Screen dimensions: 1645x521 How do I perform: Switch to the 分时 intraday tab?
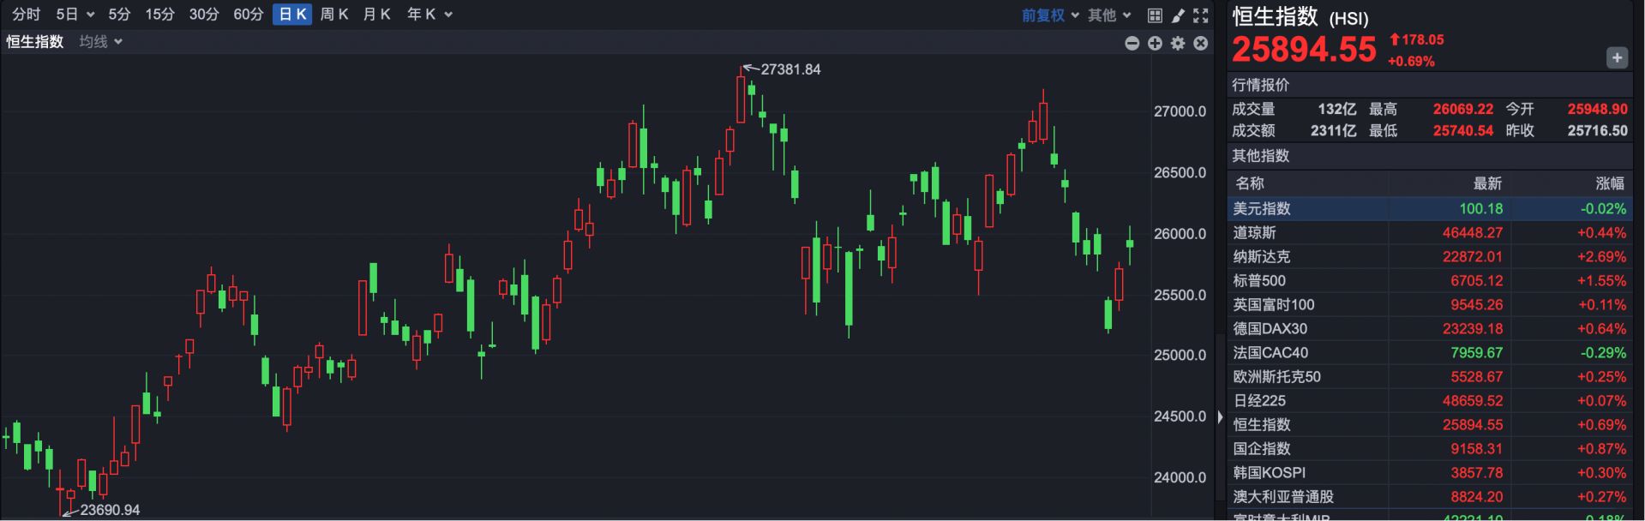26,15
